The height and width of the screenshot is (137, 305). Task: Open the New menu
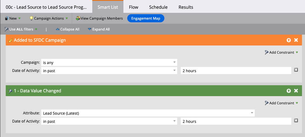click(x=13, y=19)
